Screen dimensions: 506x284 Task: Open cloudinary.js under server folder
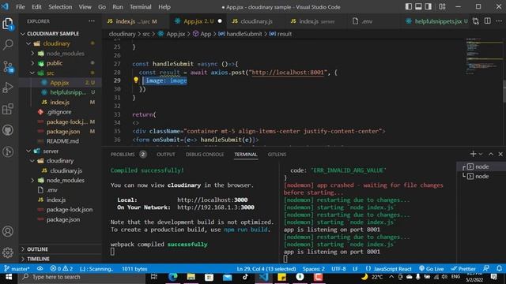66,170
